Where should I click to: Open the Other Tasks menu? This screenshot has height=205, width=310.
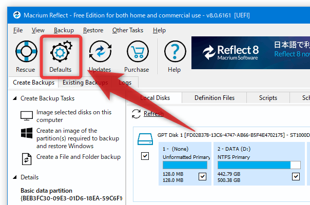128,30
